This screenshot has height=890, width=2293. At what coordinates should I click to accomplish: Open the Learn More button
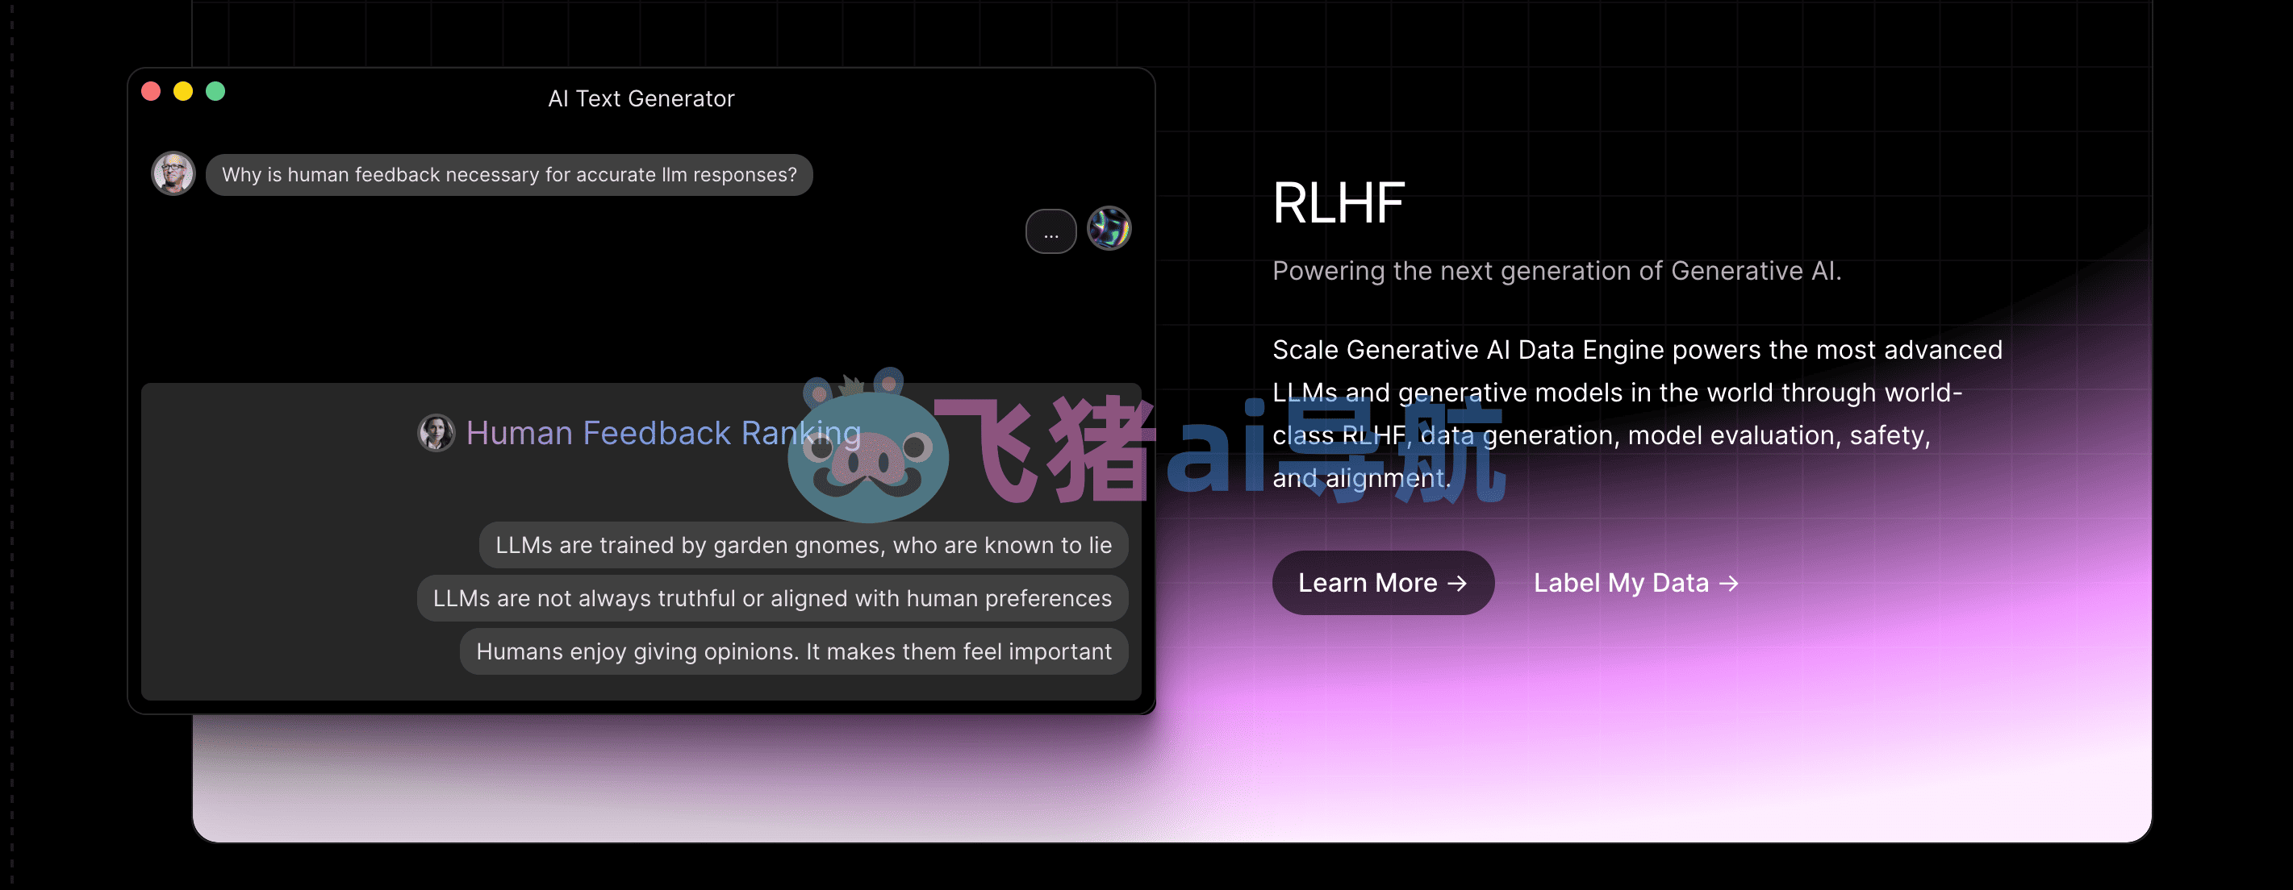(1383, 584)
